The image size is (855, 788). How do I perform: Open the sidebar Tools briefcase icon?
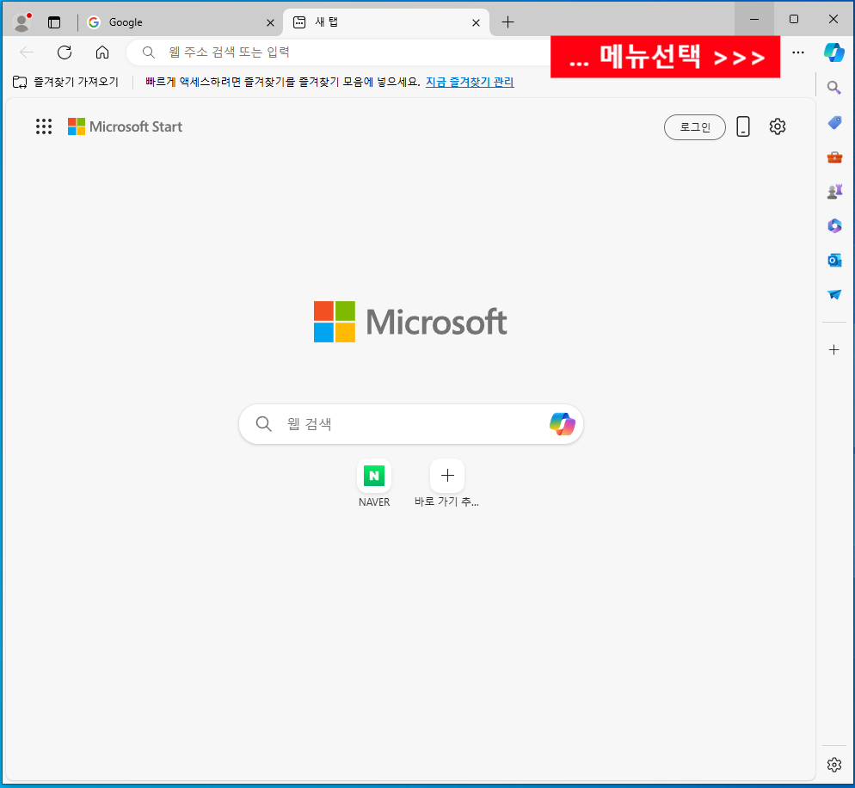click(x=833, y=157)
